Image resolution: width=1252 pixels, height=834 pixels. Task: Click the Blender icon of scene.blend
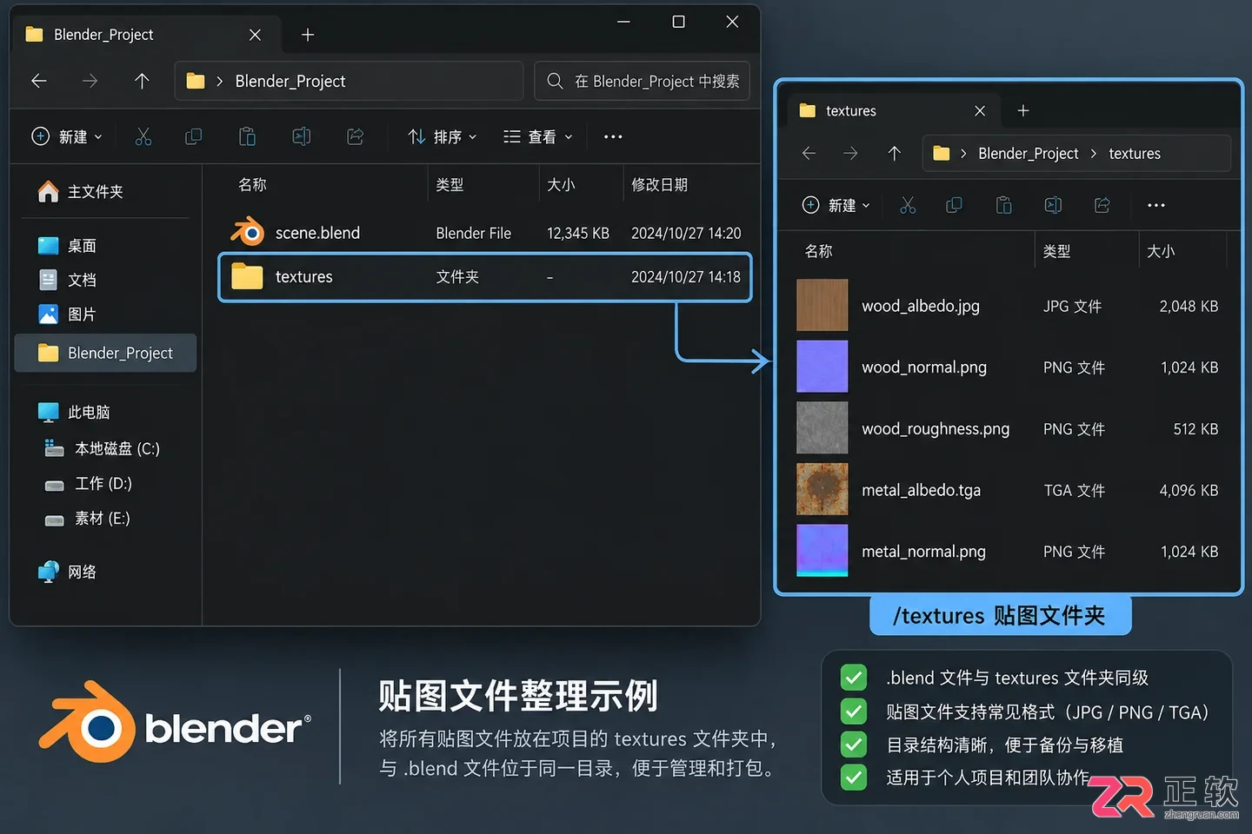[x=247, y=232]
